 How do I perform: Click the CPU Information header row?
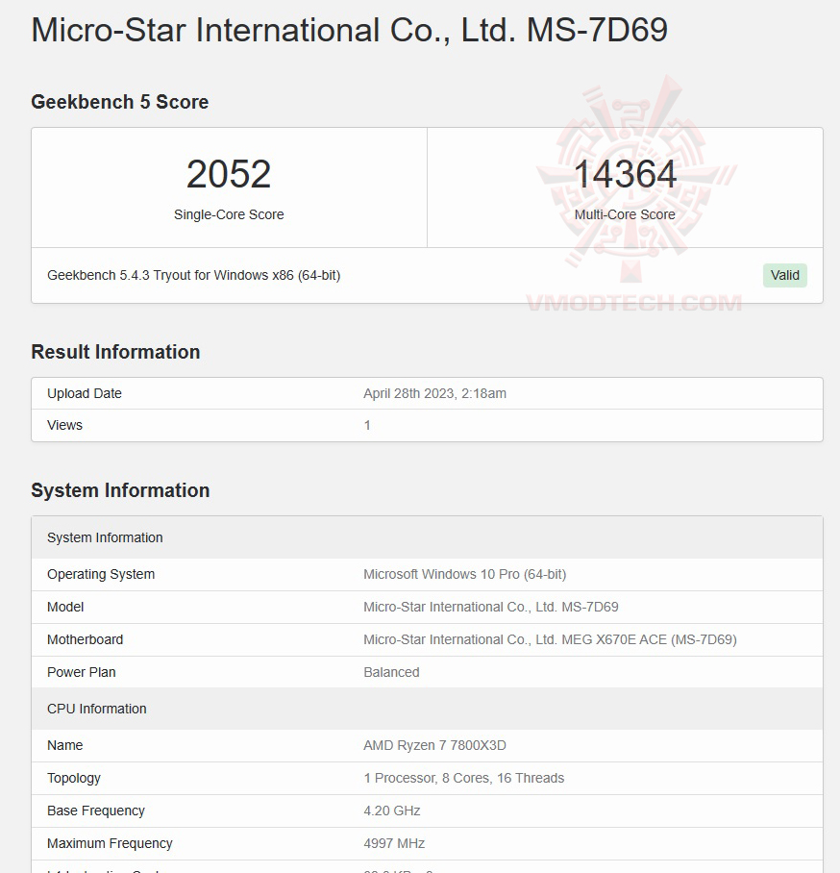pos(427,709)
